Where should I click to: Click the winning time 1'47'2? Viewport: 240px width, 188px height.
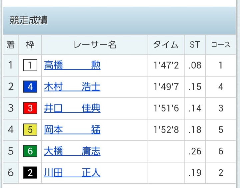[x=166, y=66]
